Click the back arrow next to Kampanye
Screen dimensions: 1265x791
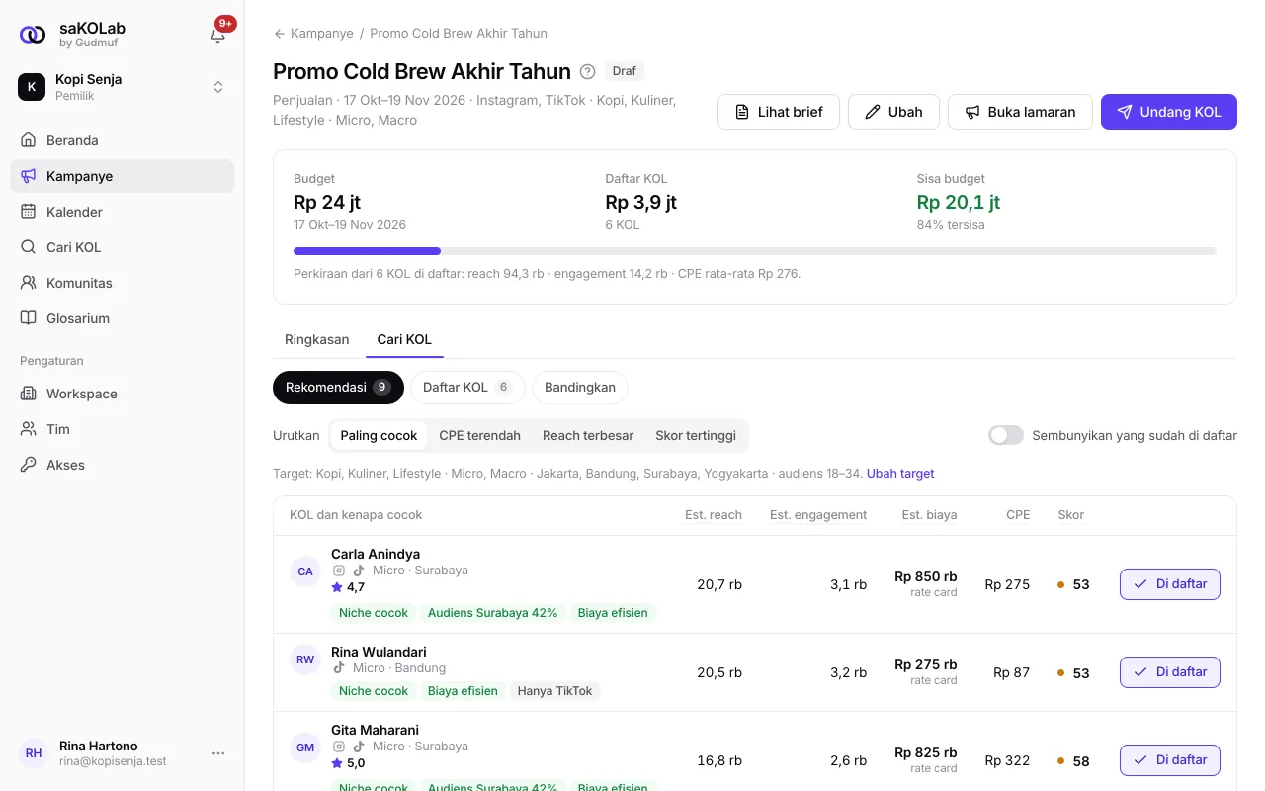click(280, 33)
